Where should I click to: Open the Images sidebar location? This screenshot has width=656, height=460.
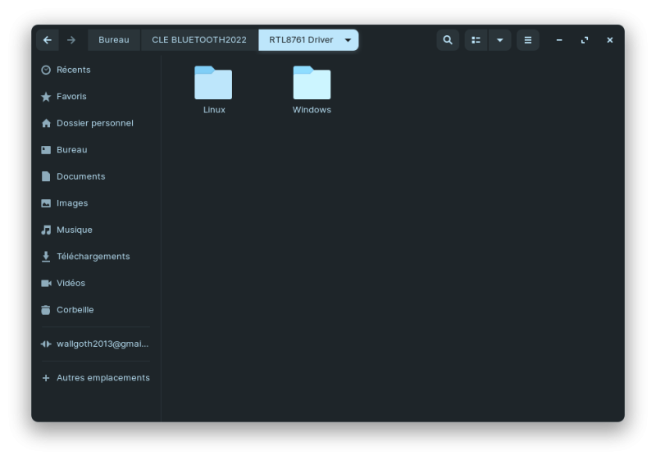point(72,203)
